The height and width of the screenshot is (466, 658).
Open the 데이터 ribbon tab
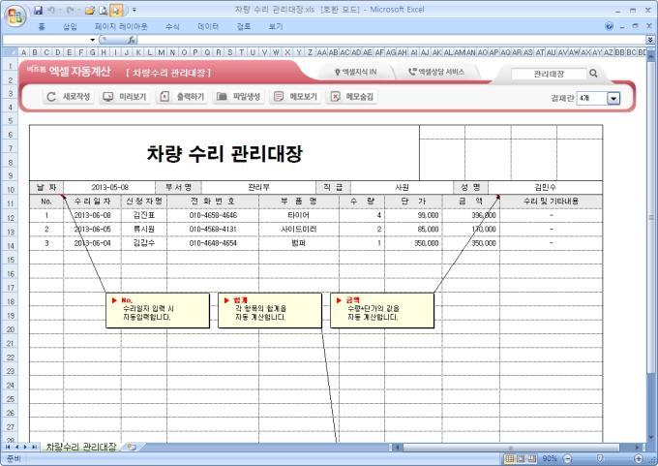pos(208,26)
